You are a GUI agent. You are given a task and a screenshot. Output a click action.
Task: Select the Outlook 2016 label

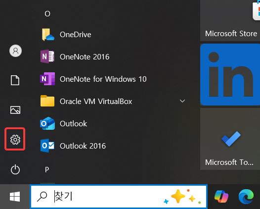click(x=83, y=146)
